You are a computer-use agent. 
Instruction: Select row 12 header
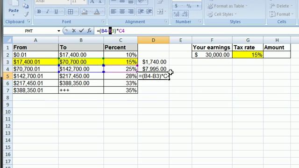tap(7, 126)
